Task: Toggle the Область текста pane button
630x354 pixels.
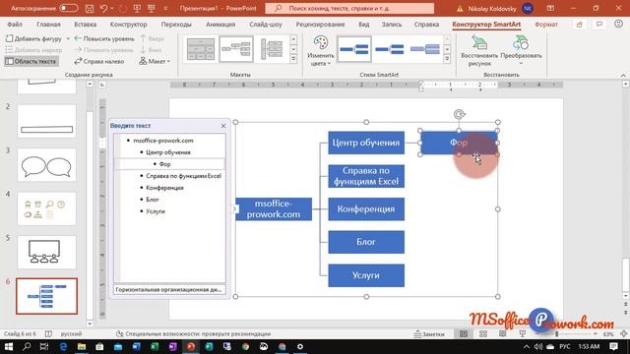Action: click(x=31, y=61)
